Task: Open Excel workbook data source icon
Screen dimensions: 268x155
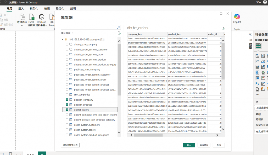Action: click(32, 17)
